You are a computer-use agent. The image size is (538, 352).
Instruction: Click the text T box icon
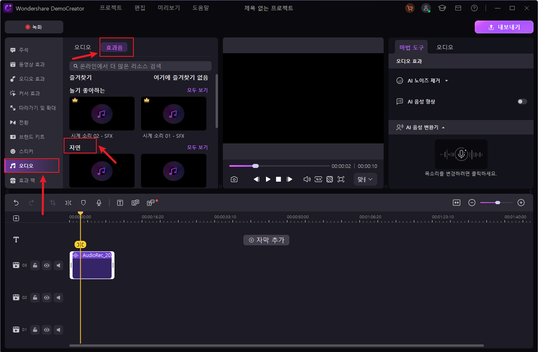coord(120,203)
